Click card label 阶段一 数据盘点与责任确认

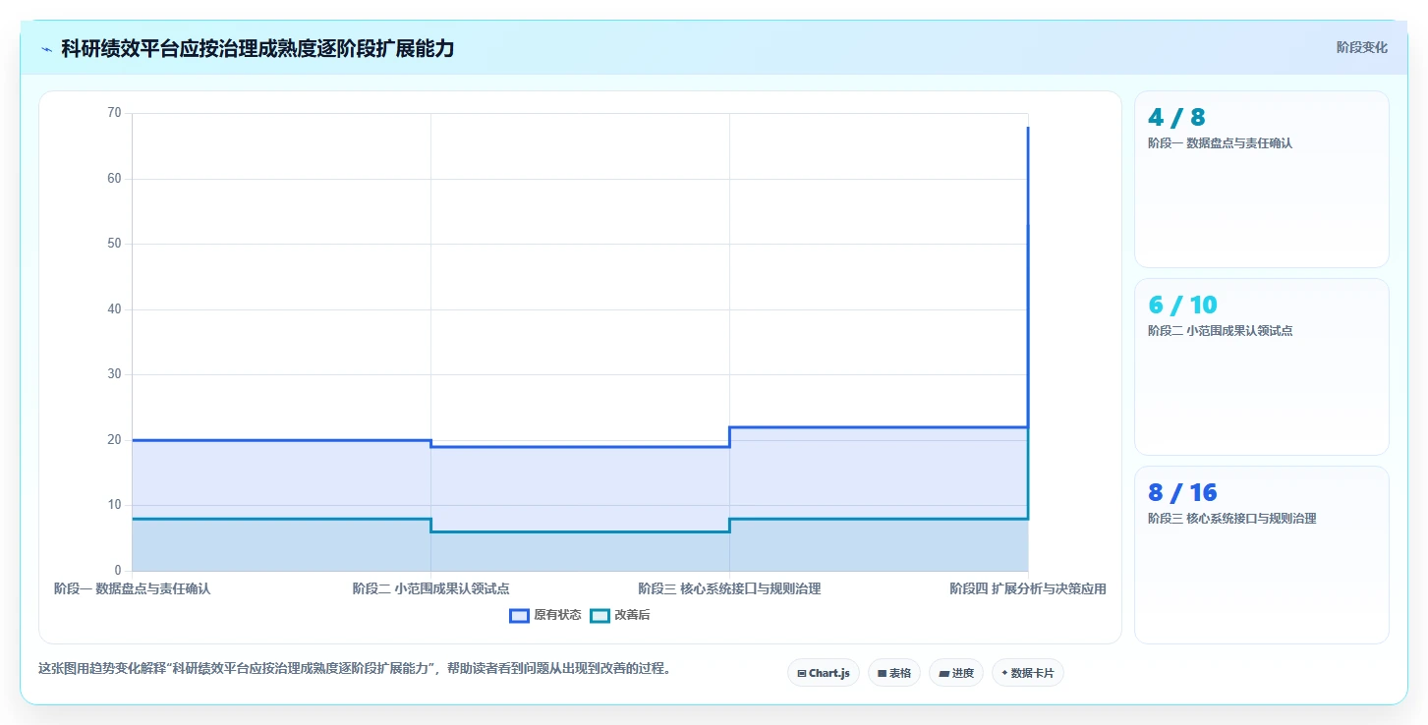click(1220, 143)
